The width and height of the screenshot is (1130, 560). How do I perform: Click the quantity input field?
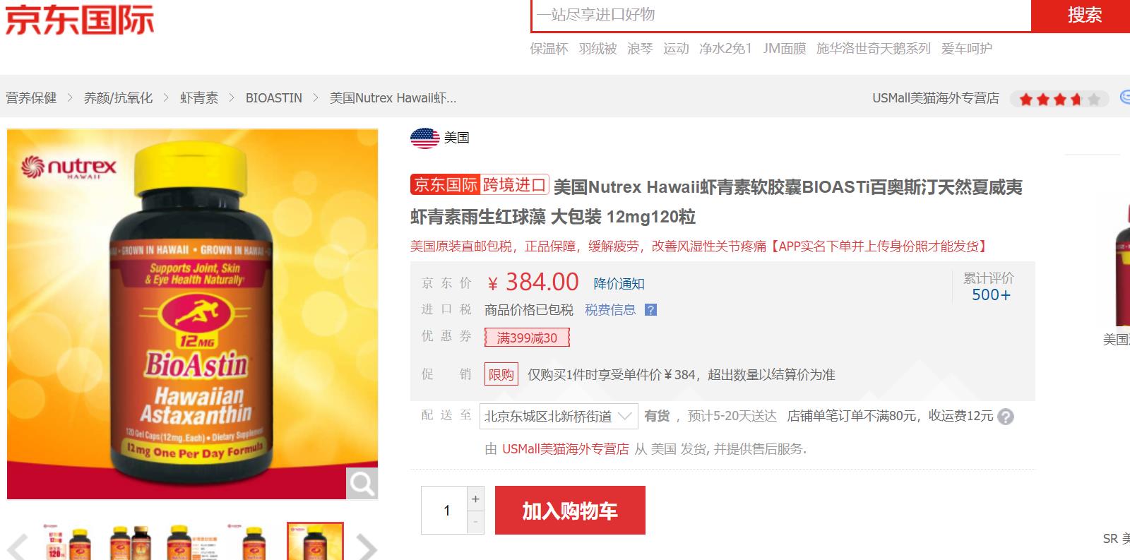pyautogui.click(x=444, y=510)
